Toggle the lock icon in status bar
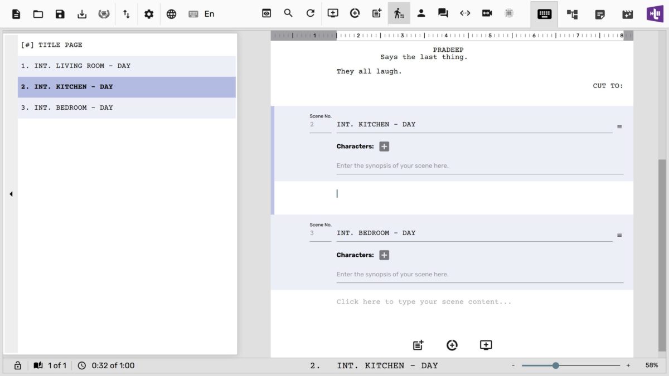 pyautogui.click(x=18, y=365)
